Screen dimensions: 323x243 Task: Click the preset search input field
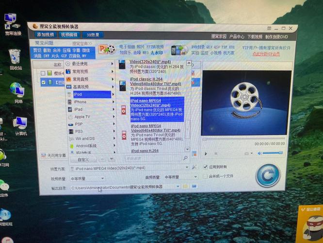(153, 158)
